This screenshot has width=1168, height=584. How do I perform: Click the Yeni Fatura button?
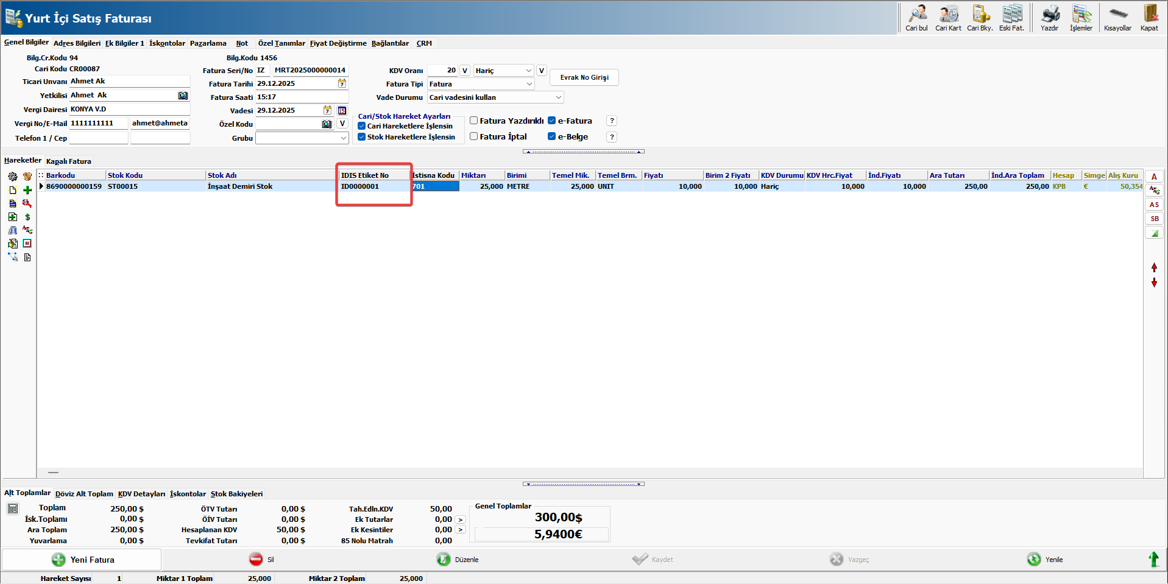click(82, 560)
